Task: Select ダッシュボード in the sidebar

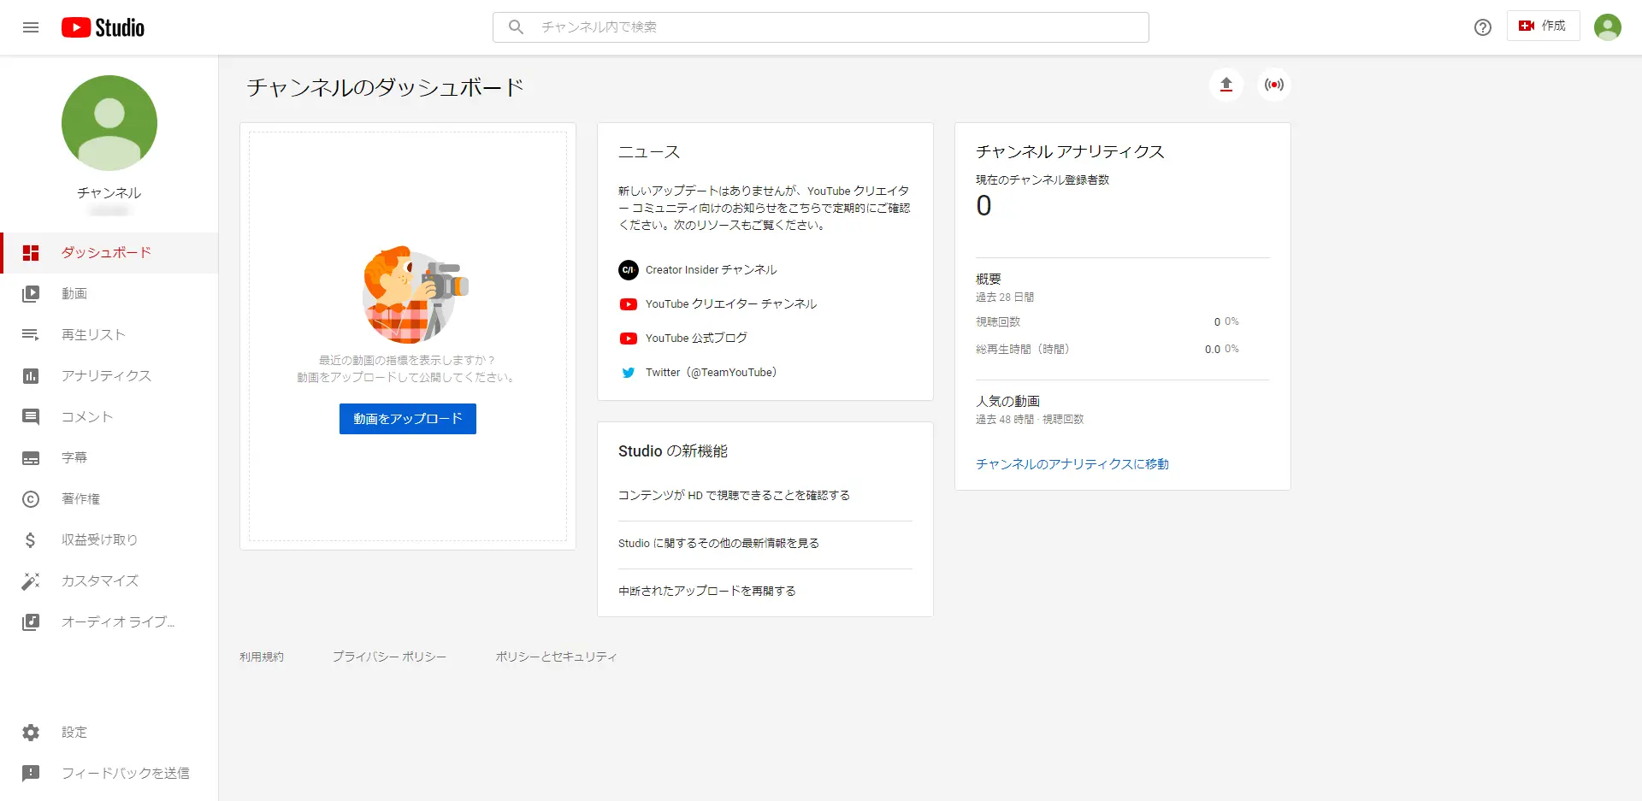Action: (x=109, y=253)
